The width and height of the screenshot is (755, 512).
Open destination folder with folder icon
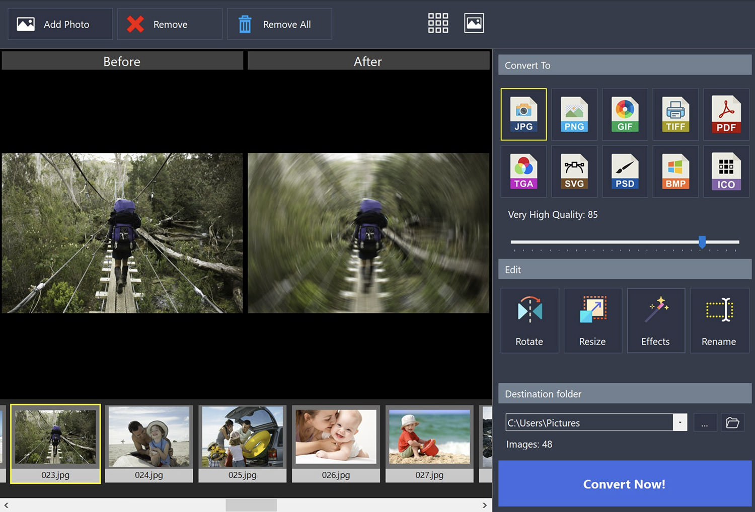click(x=732, y=422)
